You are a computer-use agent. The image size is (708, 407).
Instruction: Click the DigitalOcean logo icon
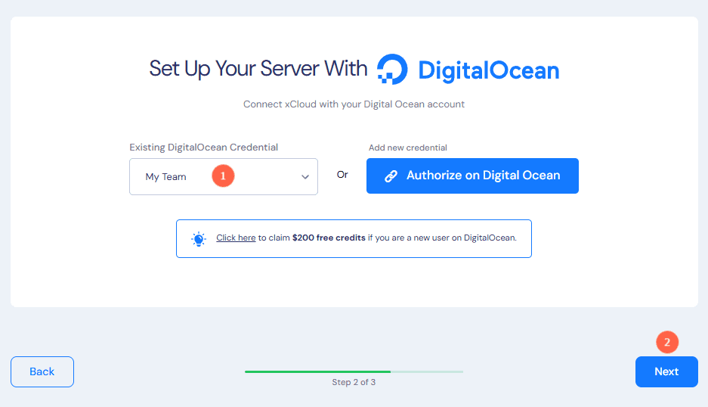pos(392,69)
